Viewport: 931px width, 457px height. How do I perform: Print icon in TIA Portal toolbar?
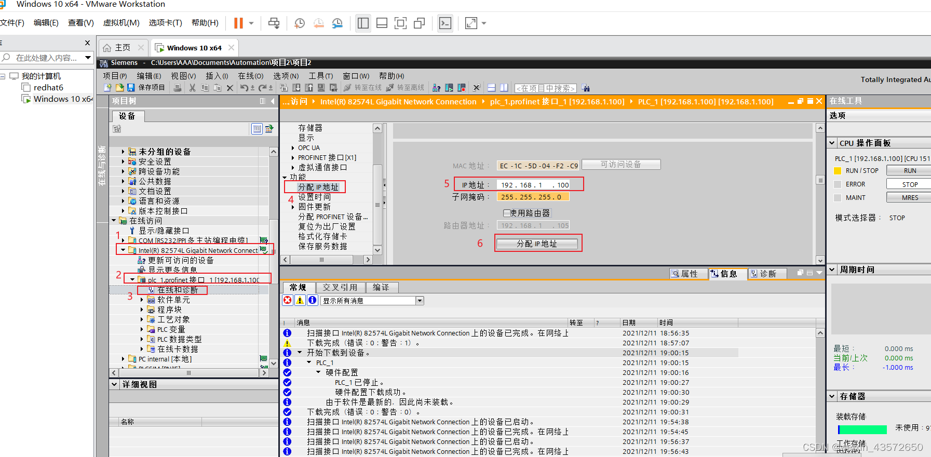pyautogui.click(x=178, y=88)
